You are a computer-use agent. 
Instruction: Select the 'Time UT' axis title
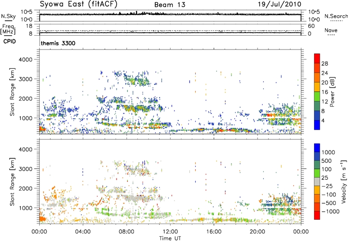tap(170, 238)
